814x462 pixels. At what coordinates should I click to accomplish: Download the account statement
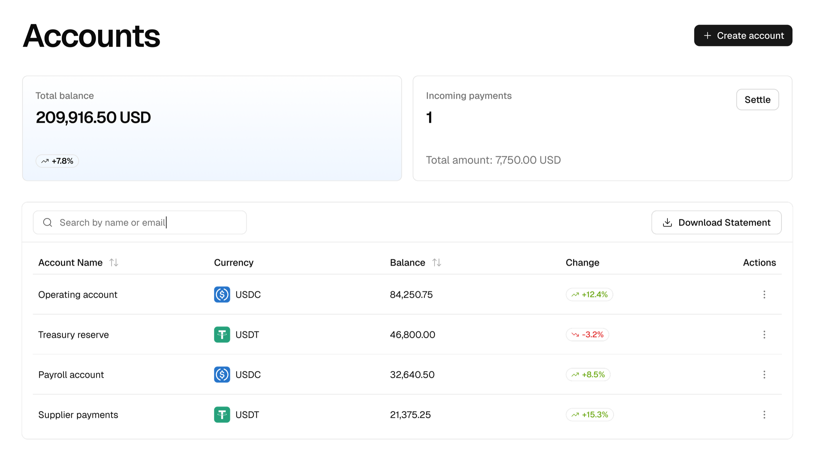tap(716, 223)
